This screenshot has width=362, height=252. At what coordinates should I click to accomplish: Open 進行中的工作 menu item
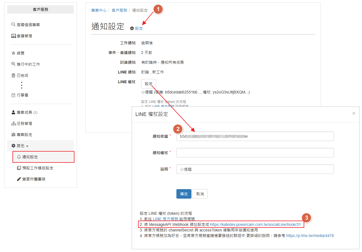tap(28, 64)
